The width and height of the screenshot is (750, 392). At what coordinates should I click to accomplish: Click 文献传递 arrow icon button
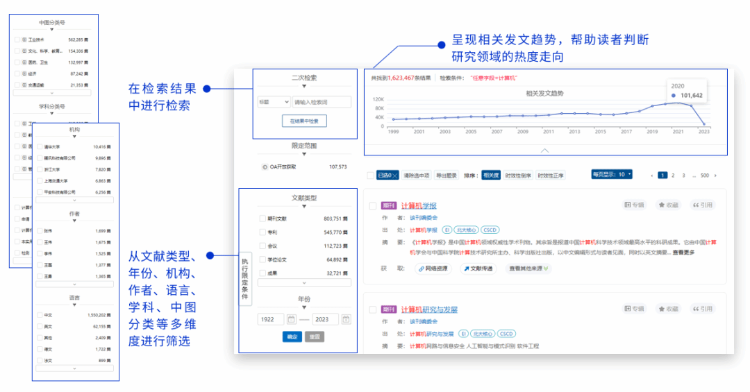(466, 269)
